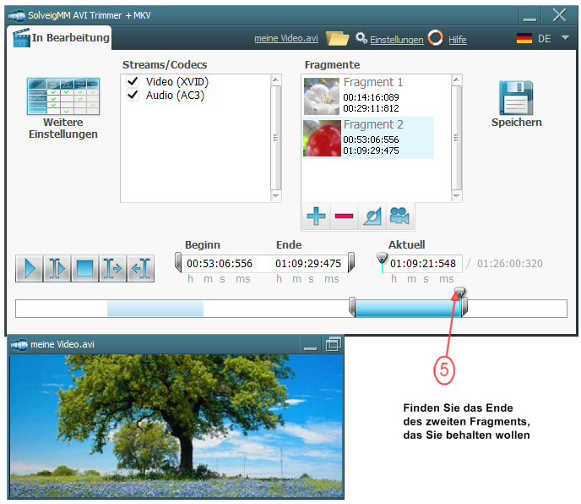The height and width of the screenshot is (504, 581).
Task: Click the In Bearbeitung clapperboard icon
Action: tap(21, 38)
